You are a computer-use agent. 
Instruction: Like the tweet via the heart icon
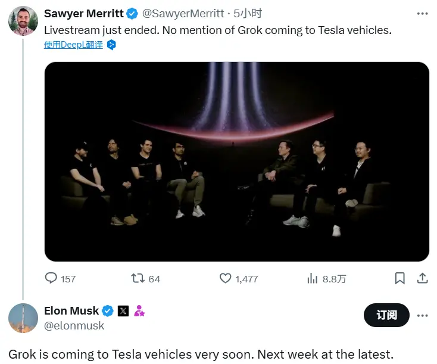pos(225,278)
